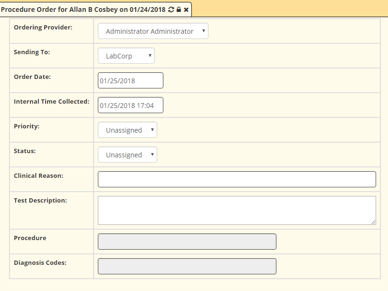Click the Test Description text area
Screen dimensions: 388x291
237,210
